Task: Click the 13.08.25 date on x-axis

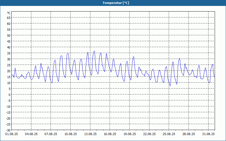Action: (90, 134)
